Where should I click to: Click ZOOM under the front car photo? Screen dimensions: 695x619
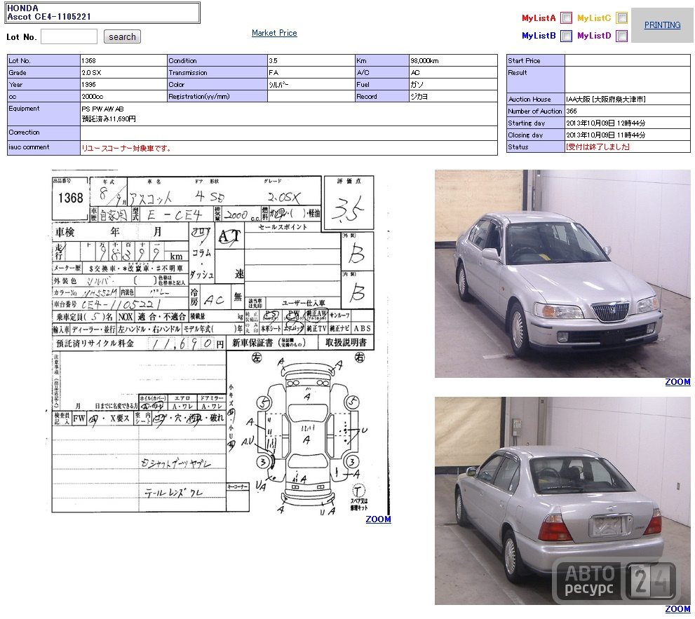[677, 381]
